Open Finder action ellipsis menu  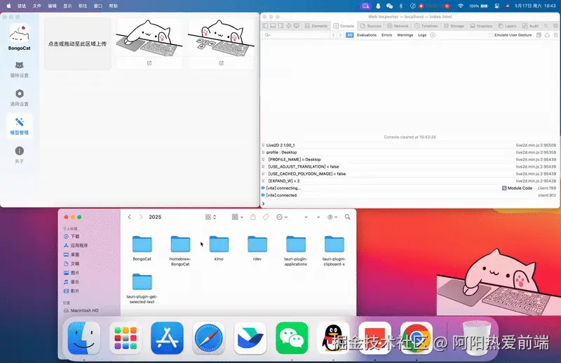pos(282,217)
